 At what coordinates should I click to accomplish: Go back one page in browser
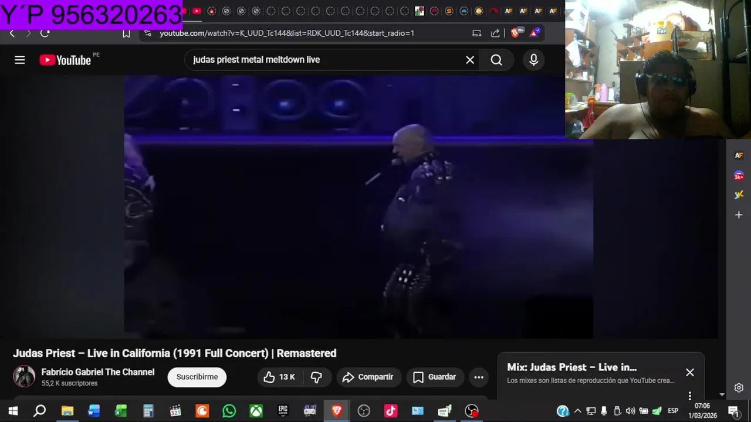point(12,33)
